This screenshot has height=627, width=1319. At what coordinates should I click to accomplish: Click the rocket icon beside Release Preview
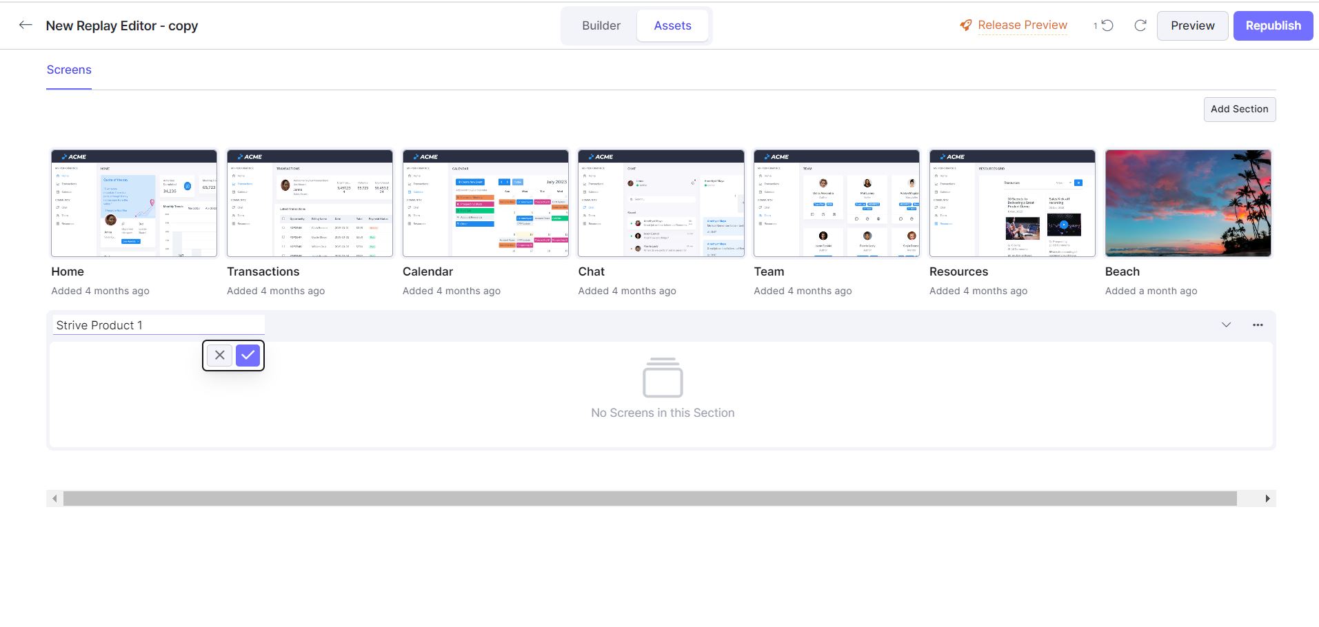(966, 25)
